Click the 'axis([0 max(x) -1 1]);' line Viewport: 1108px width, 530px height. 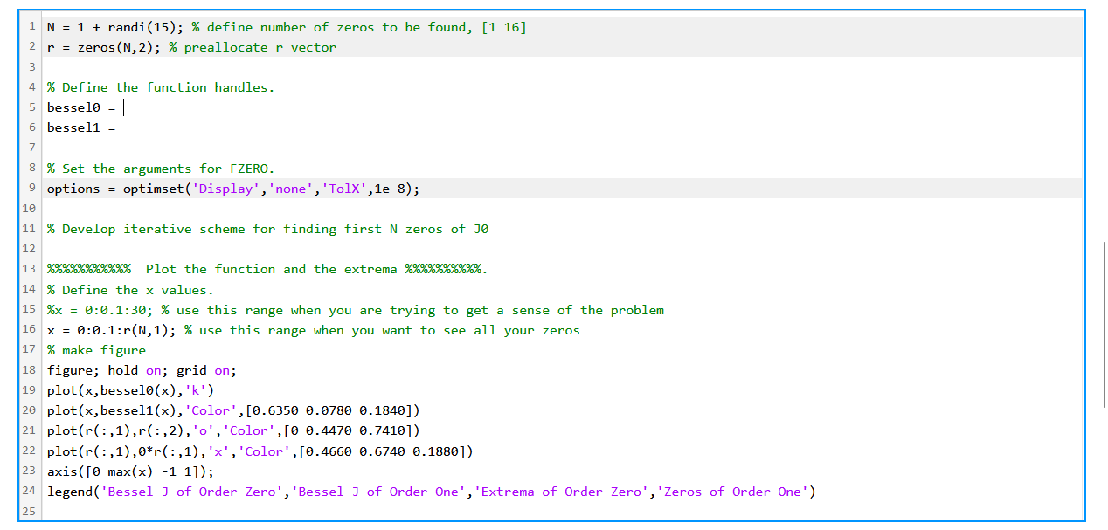coord(130,471)
